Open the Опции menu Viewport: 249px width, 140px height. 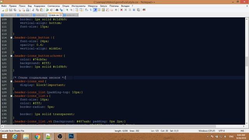[66, 6]
